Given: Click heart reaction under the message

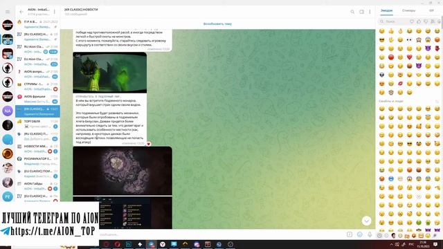Looking at the screenshot, I should coord(148,144).
